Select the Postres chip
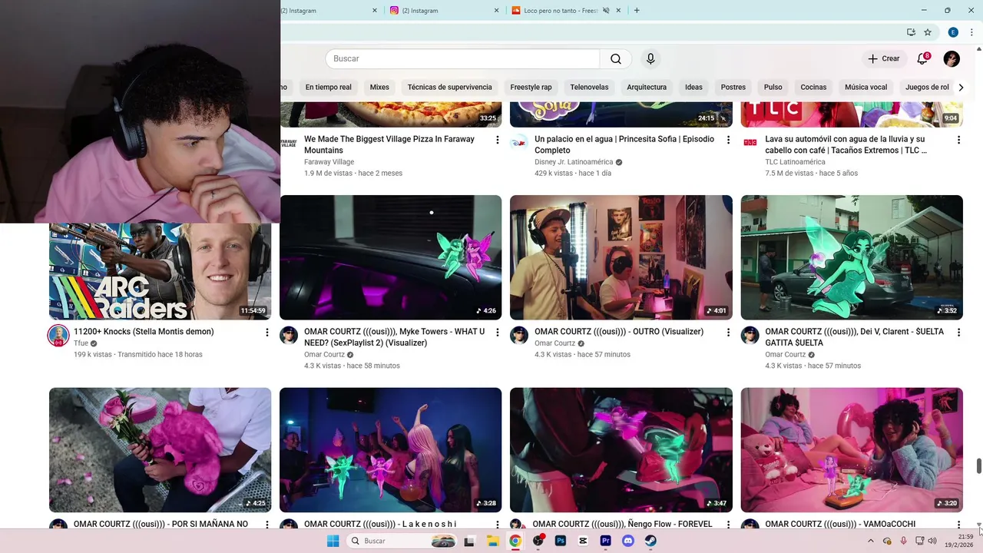 [733, 88]
